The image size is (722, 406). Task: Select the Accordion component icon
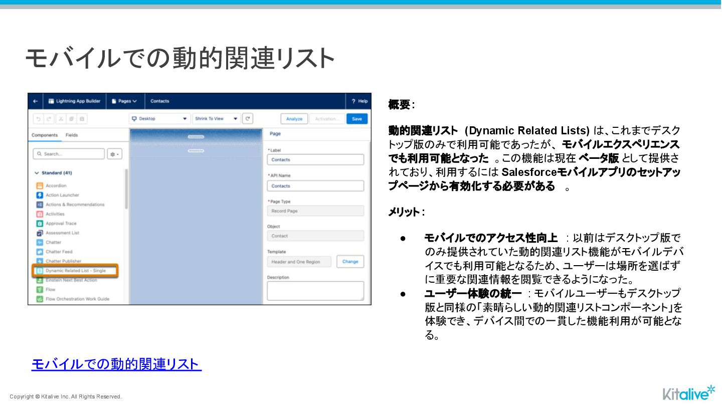(40, 186)
